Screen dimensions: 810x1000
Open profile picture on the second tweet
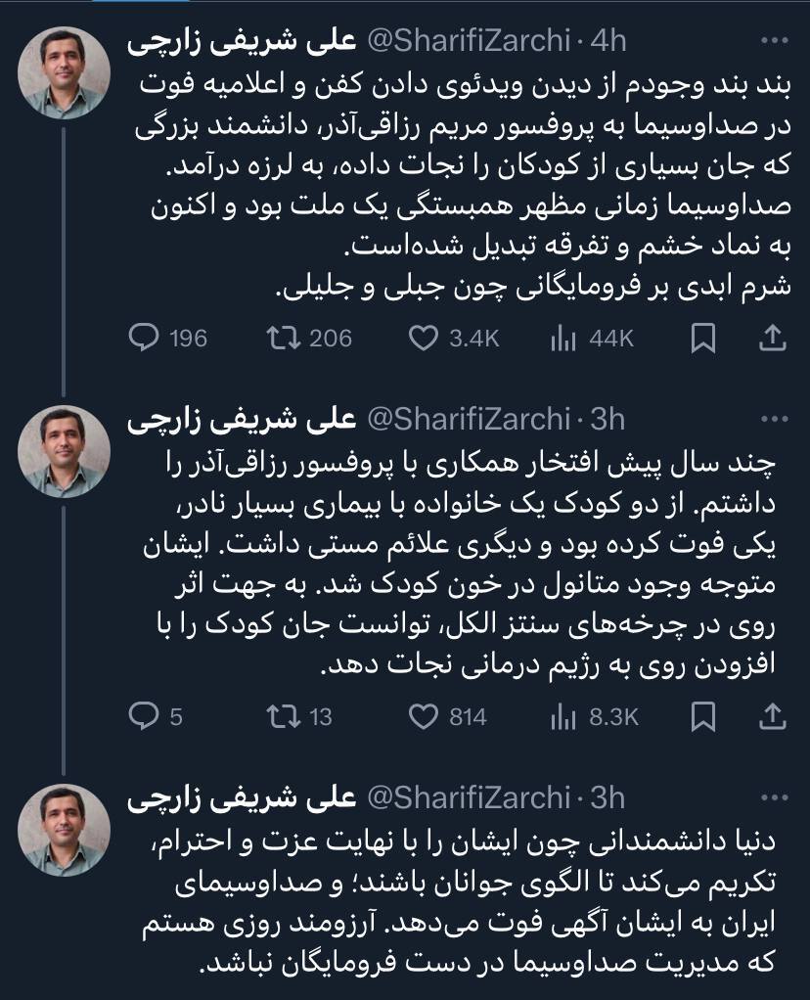[64, 451]
